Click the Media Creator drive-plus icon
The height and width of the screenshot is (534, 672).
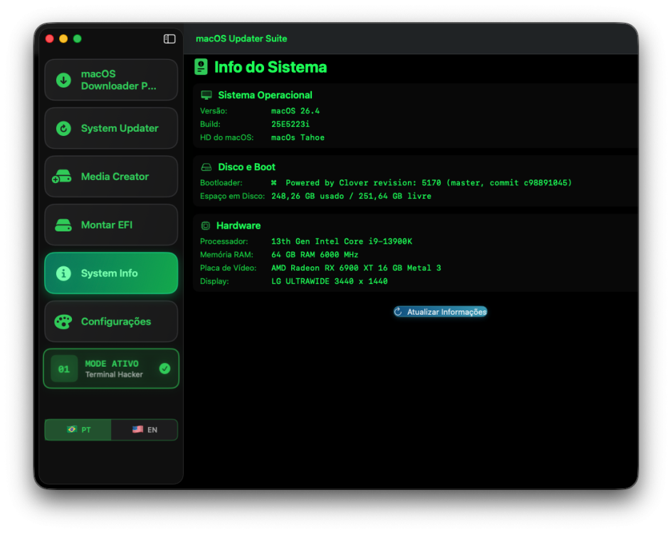62,177
